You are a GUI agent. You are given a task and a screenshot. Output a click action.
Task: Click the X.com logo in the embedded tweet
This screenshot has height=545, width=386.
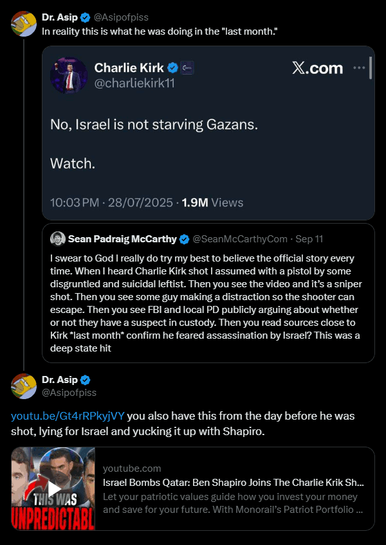(x=317, y=68)
